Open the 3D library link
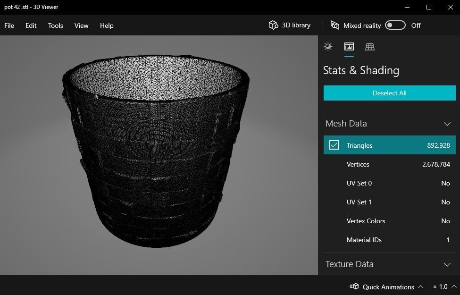Image resolution: width=460 pixels, height=295 pixels. coord(296,25)
